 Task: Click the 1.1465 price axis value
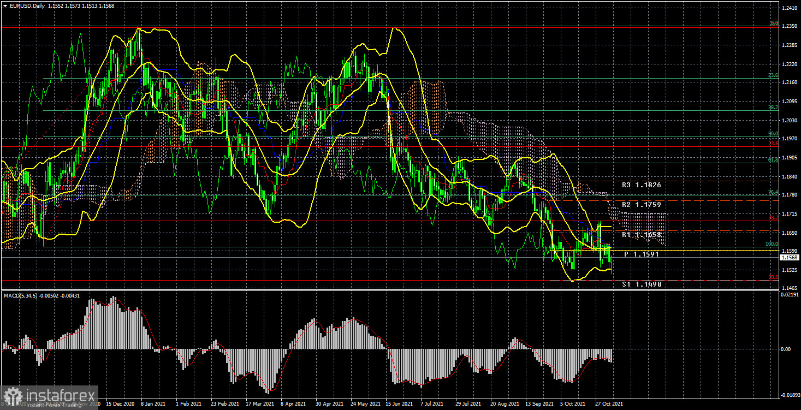(x=789, y=287)
